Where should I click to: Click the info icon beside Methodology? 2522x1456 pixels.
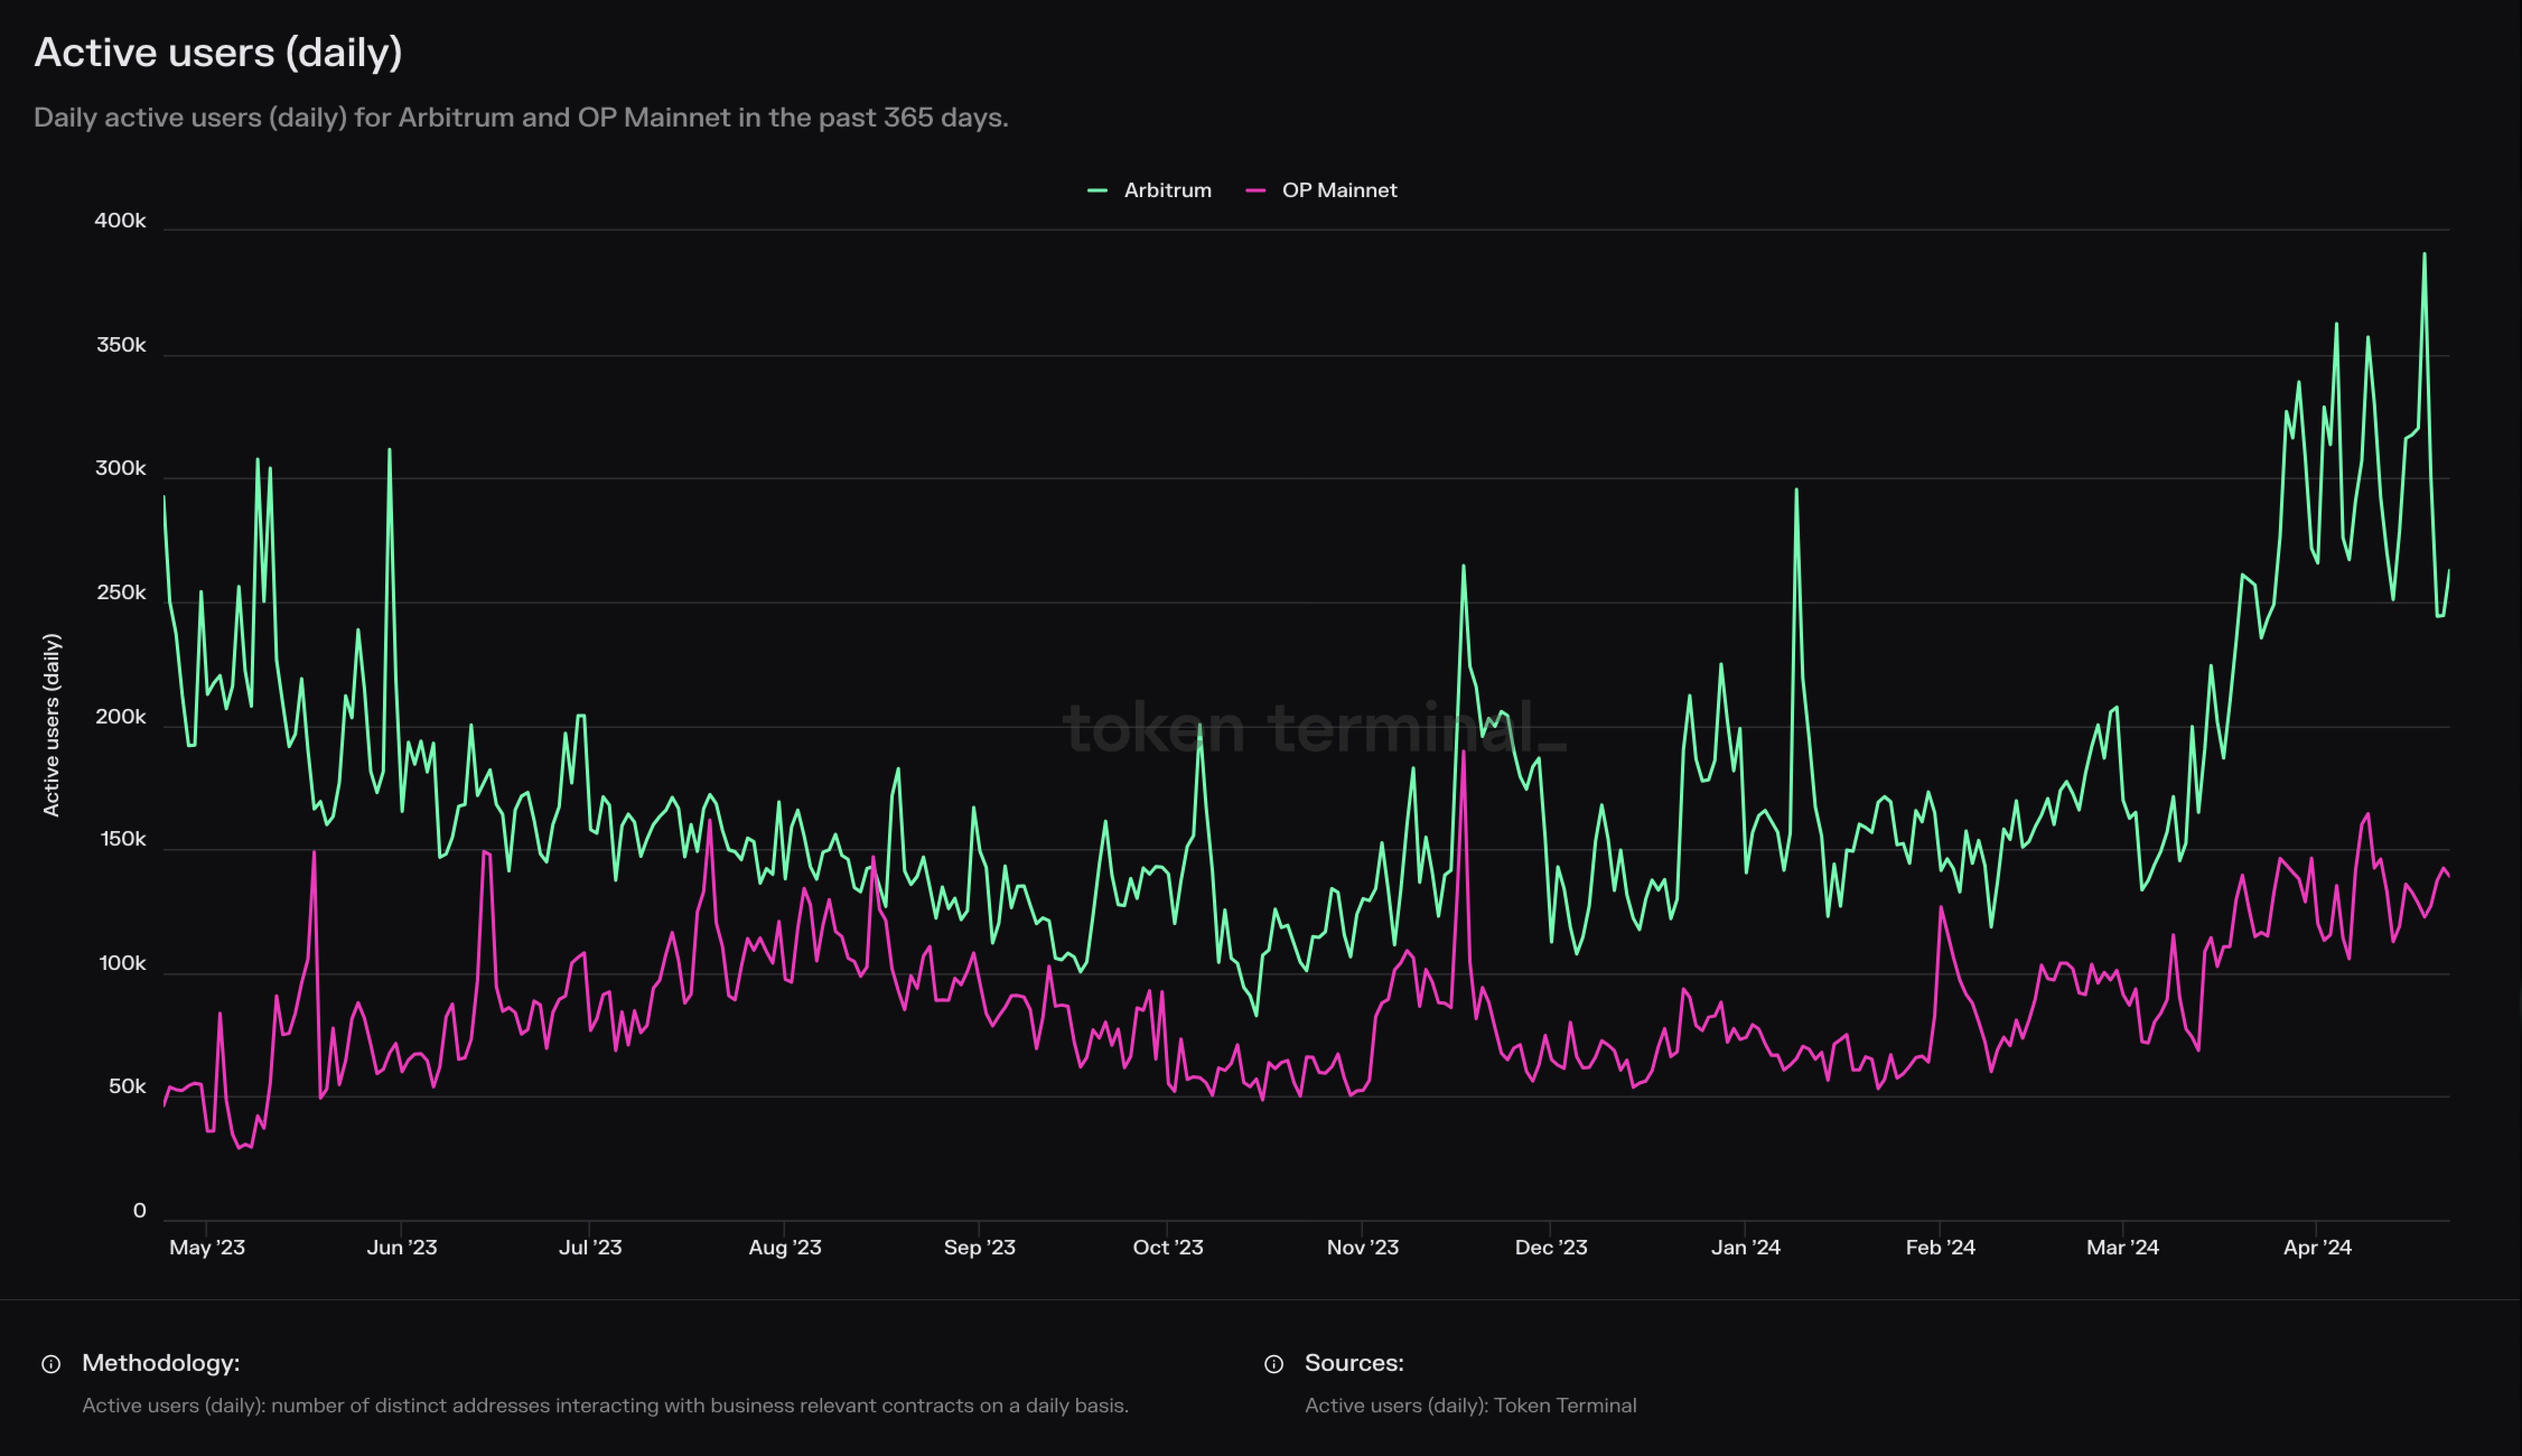point(51,1364)
